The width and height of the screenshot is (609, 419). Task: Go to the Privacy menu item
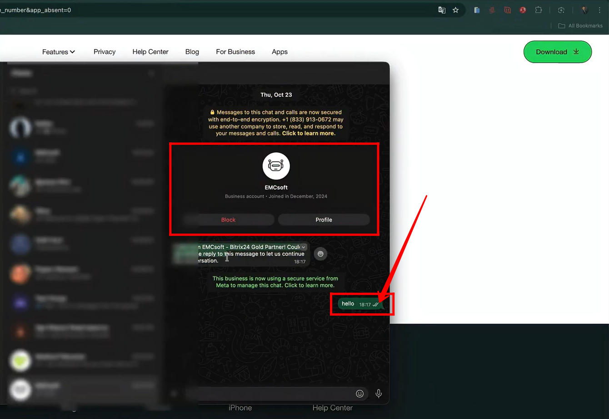(105, 52)
